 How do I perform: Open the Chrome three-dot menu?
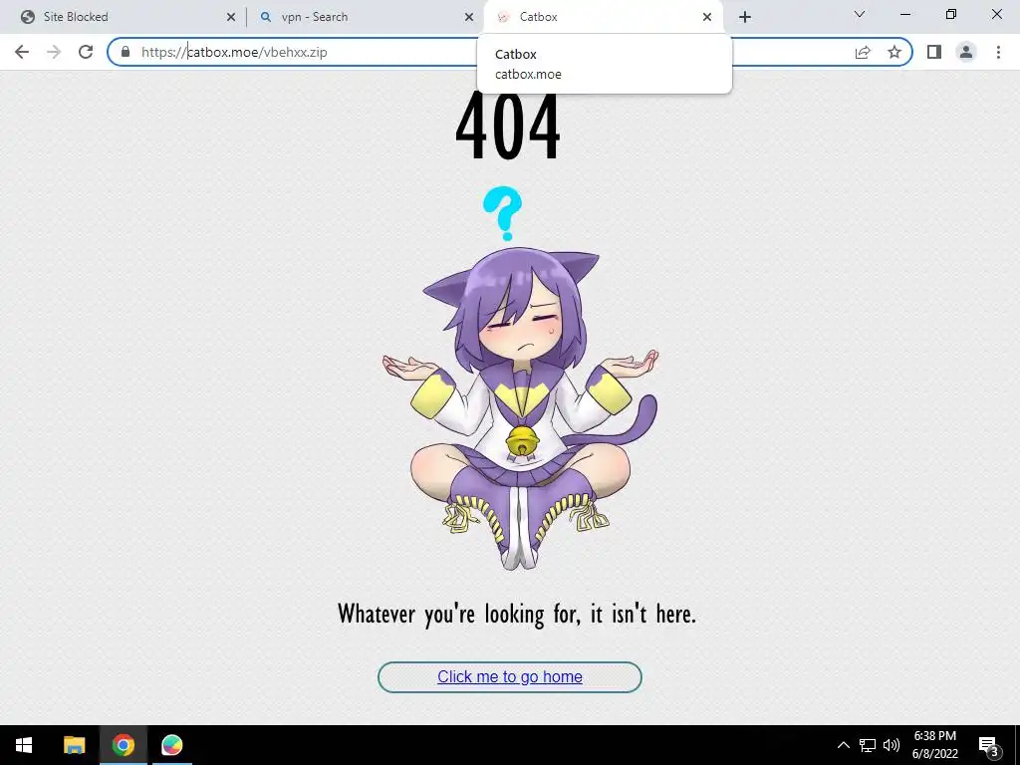click(998, 52)
